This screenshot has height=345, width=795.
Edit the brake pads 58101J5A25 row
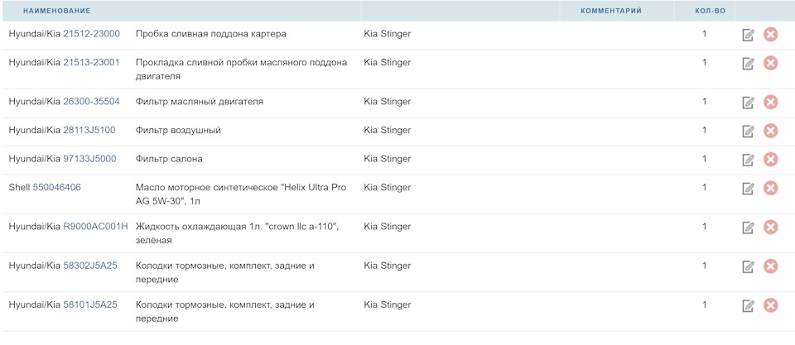[748, 306]
